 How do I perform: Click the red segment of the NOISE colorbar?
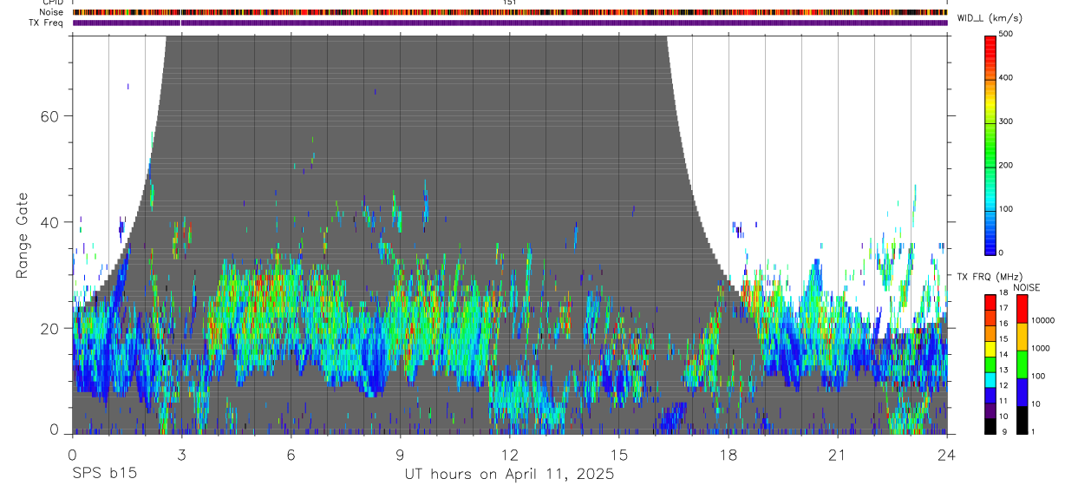pyautogui.click(x=1023, y=309)
